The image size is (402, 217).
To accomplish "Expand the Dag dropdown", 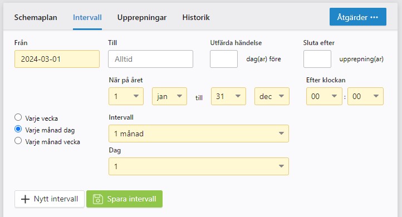I will [199, 166].
